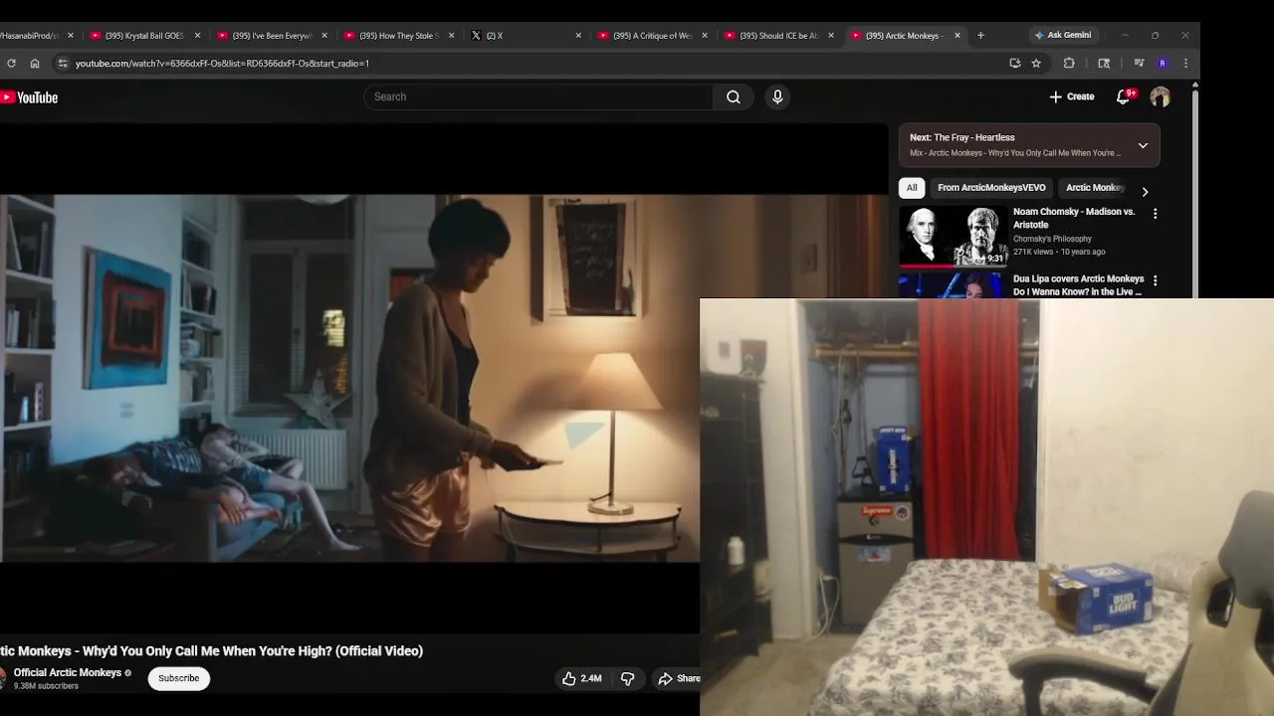Close the Arctic Monkeys tab
Screen dimensions: 1274x716
[x=957, y=35]
